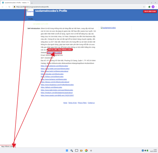Click the blue system tray icon
Viewport: 158px width, 153px height.
point(143,150)
